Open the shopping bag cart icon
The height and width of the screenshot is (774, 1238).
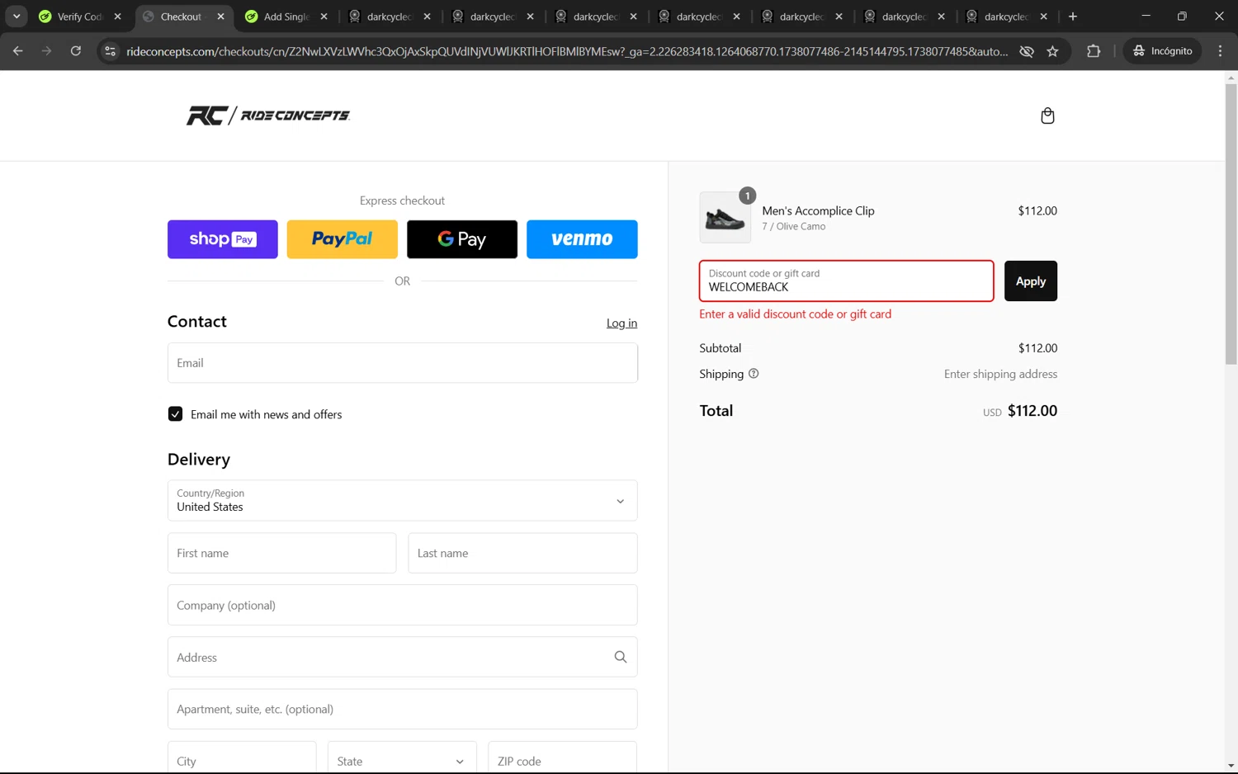[1047, 116]
